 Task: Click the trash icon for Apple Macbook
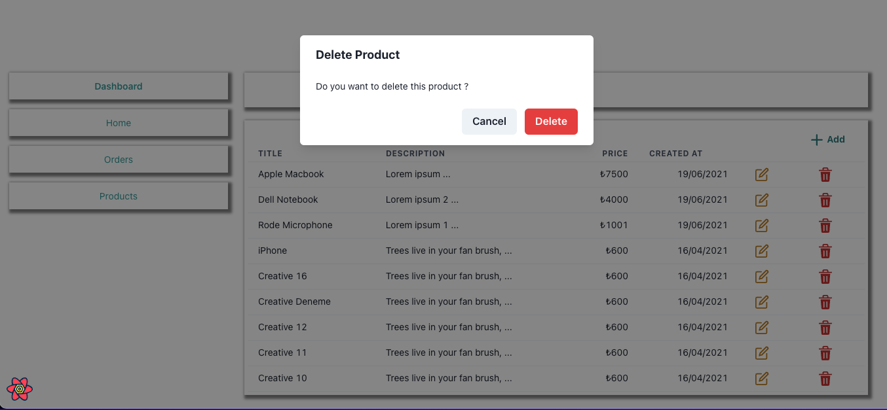click(x=825, y=175)
